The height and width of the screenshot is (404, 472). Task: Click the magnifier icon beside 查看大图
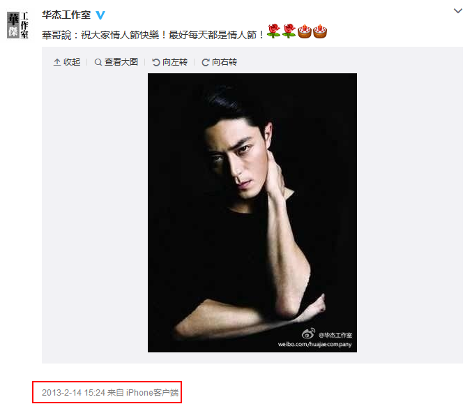click(x=98, y=62)
